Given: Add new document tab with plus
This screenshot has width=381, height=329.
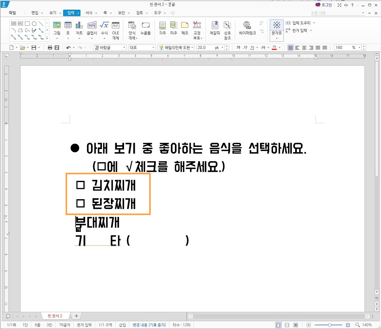Looking at the screenshot, I should (76, 316).
